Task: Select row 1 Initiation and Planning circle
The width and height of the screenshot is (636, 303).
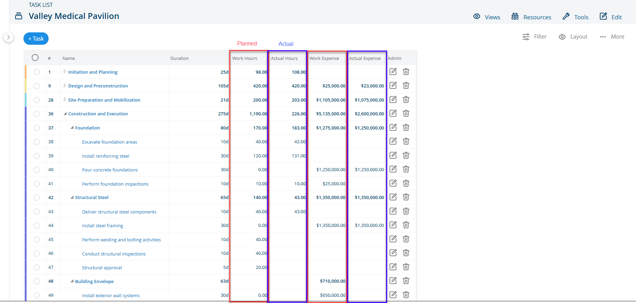Action: pos(37,72)
